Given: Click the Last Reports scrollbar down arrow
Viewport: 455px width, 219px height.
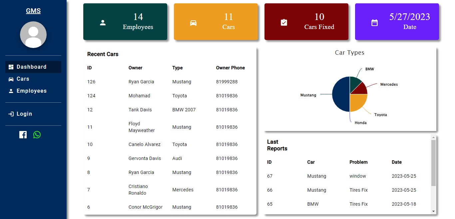Looking at the screenshot, I should coord(433,211).
